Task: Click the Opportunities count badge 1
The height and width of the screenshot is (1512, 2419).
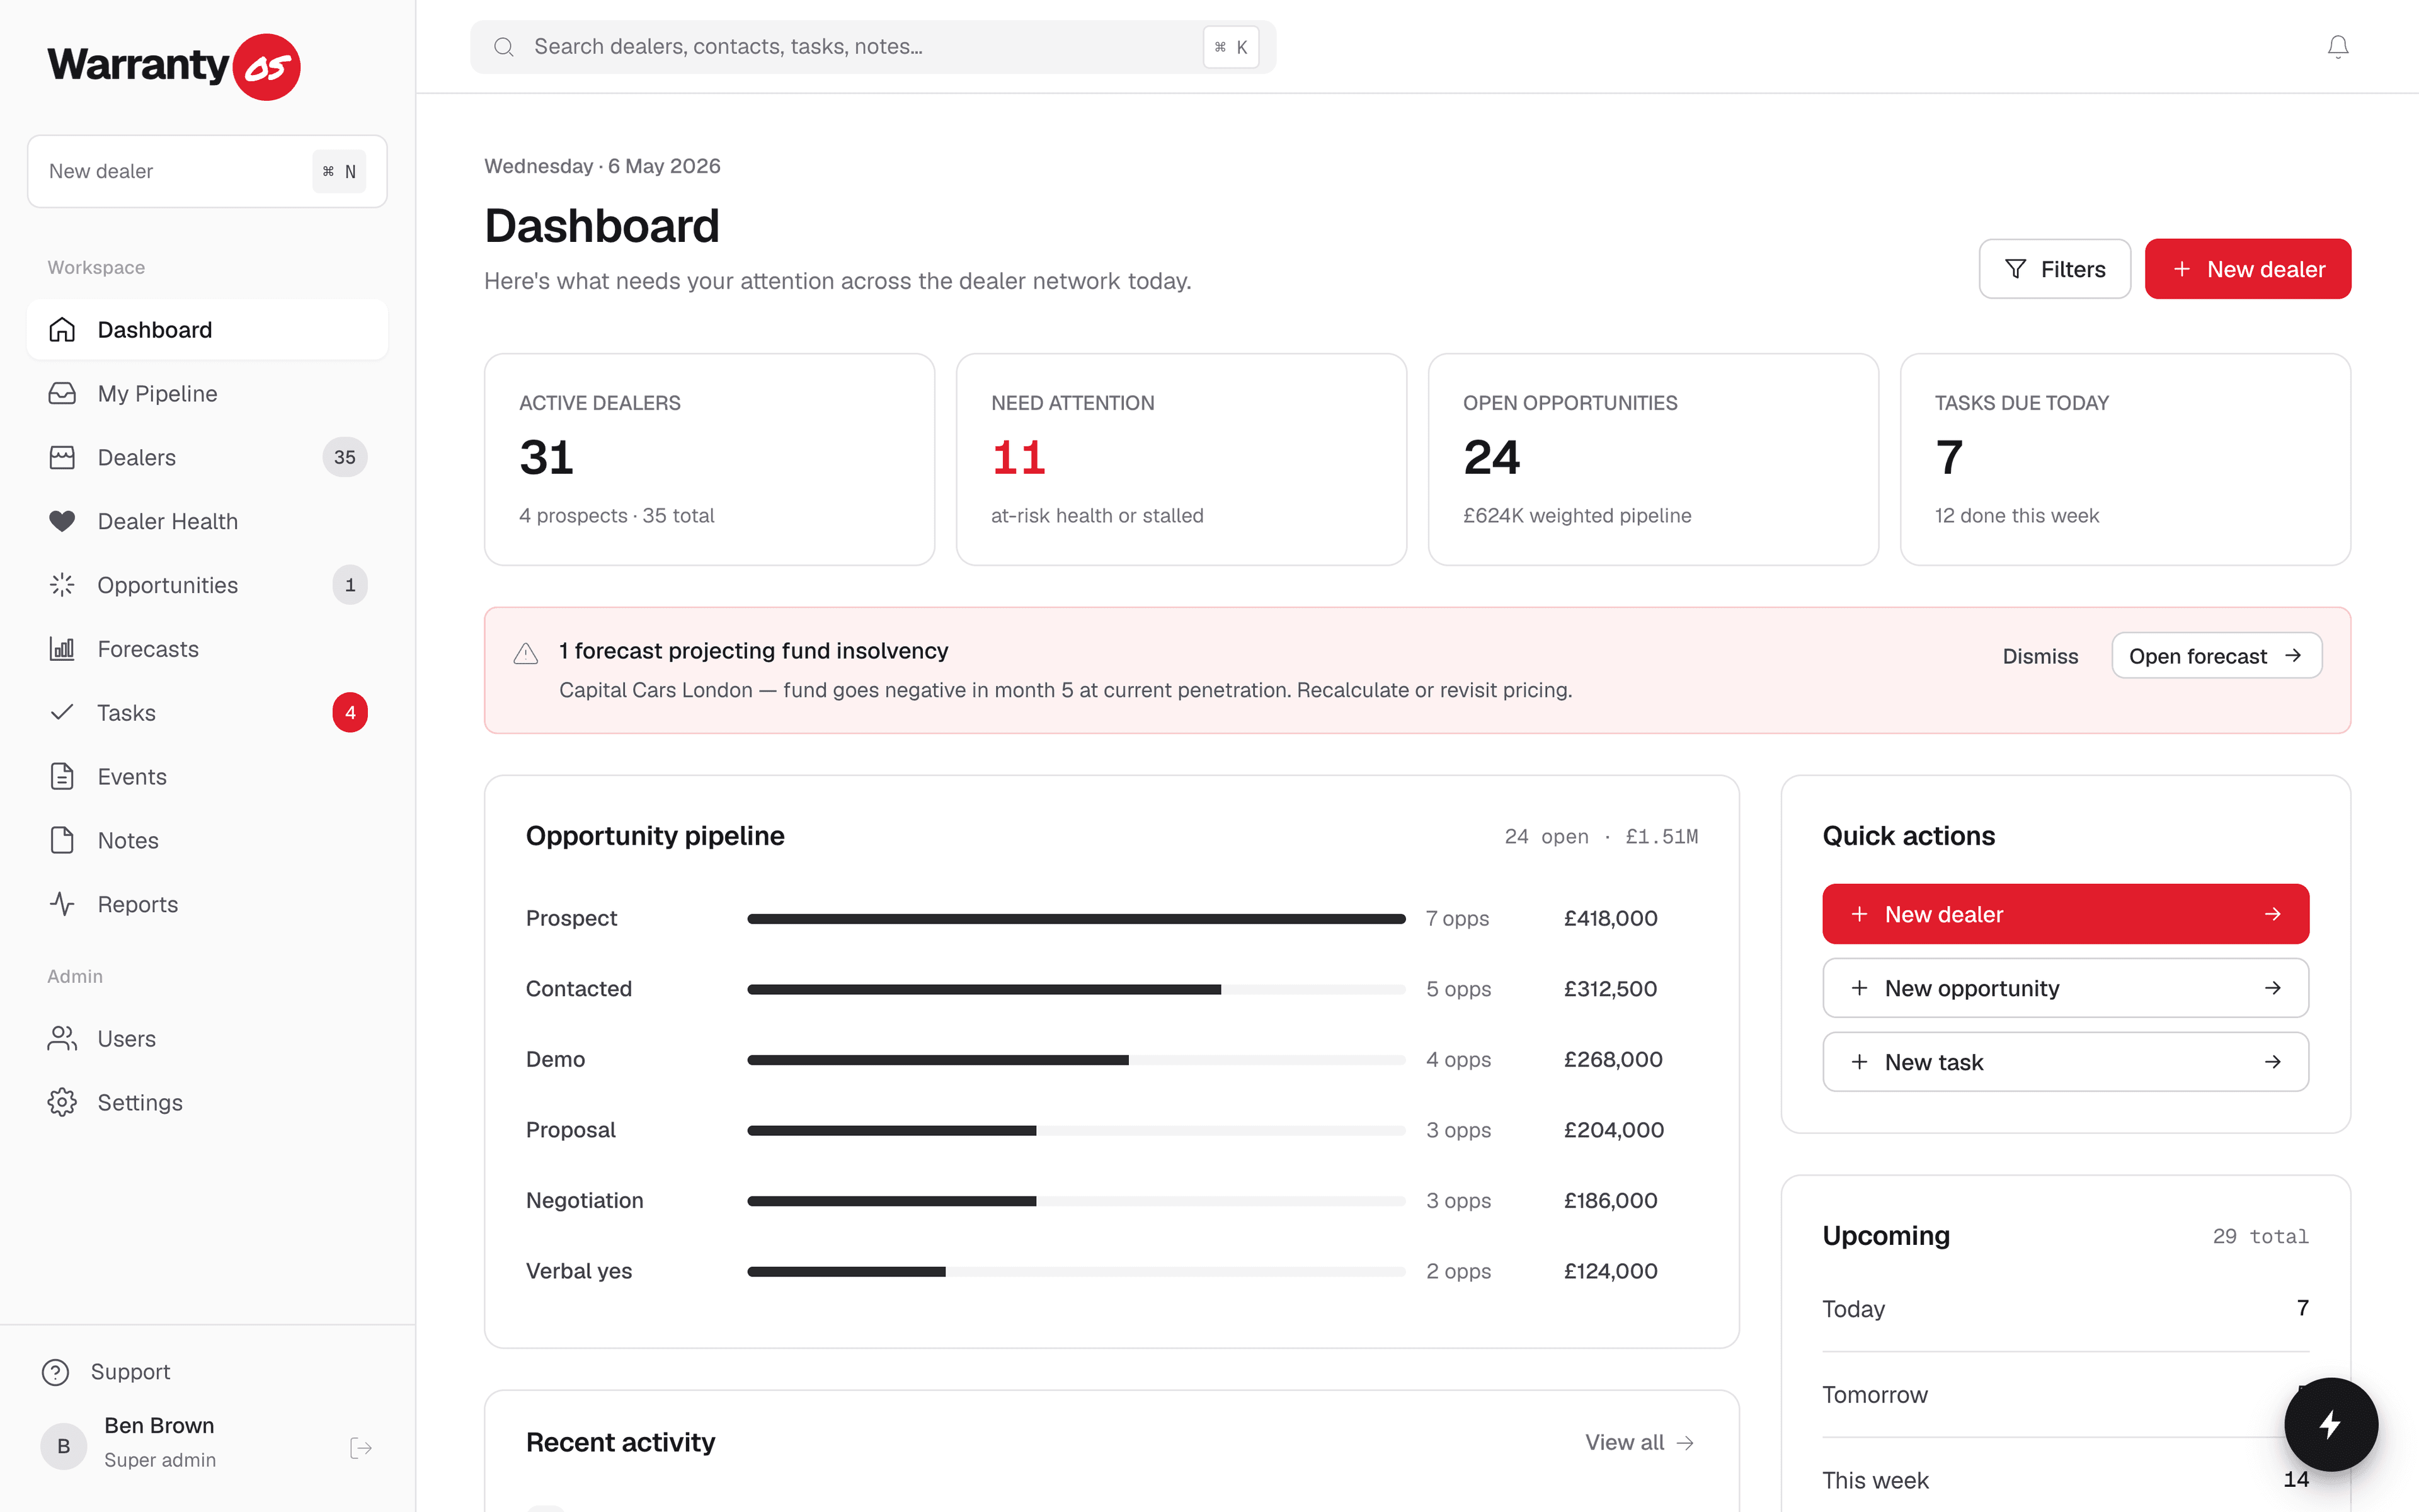Action: (350, 585)
